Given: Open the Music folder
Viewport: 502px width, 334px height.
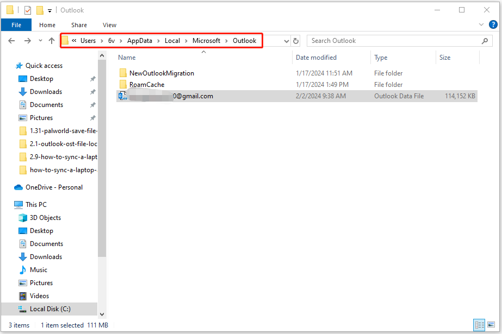Looking at the screenshot, I should tap(39, 270).
